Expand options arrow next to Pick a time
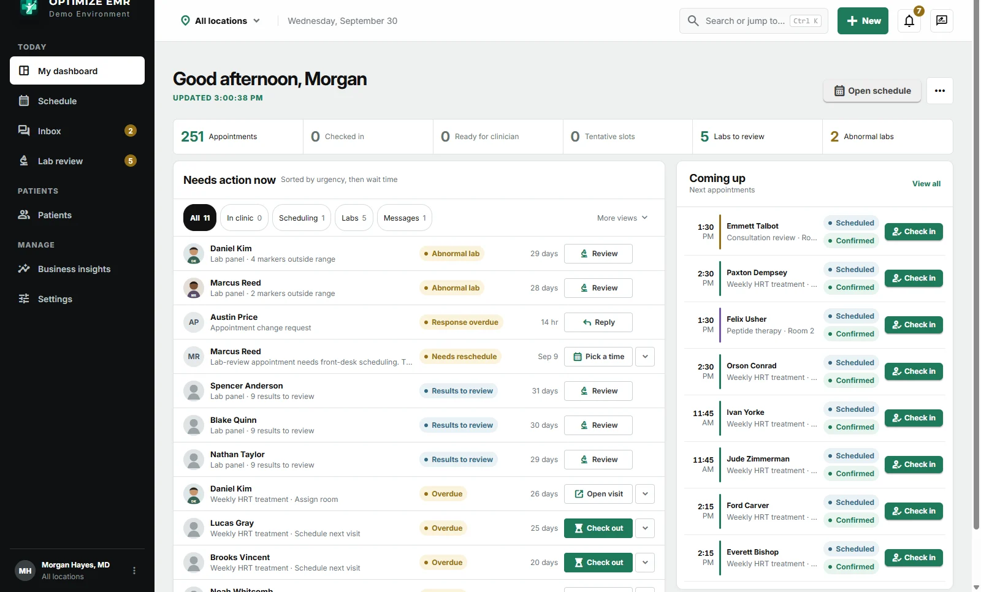 point(645,357)
